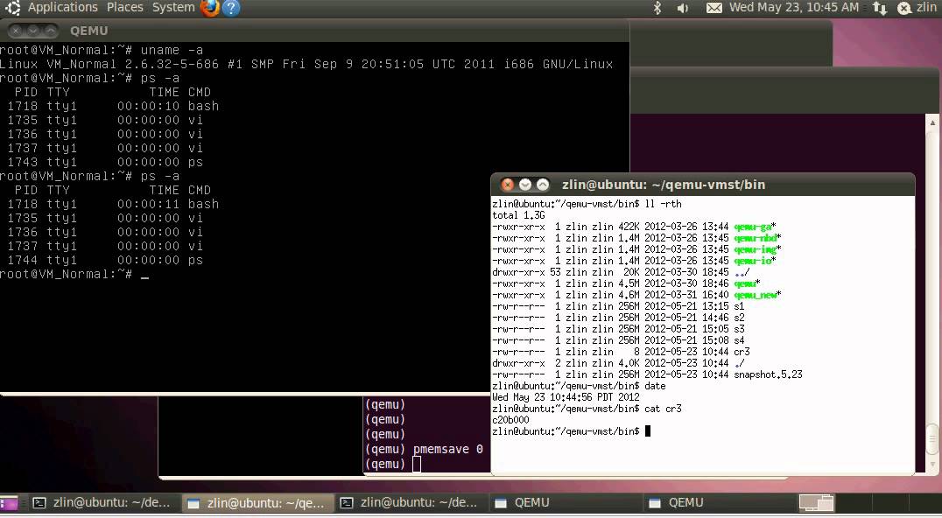Close the zlin@ubuntu terminal window
942x518 pixels.
tap(508, 185)
